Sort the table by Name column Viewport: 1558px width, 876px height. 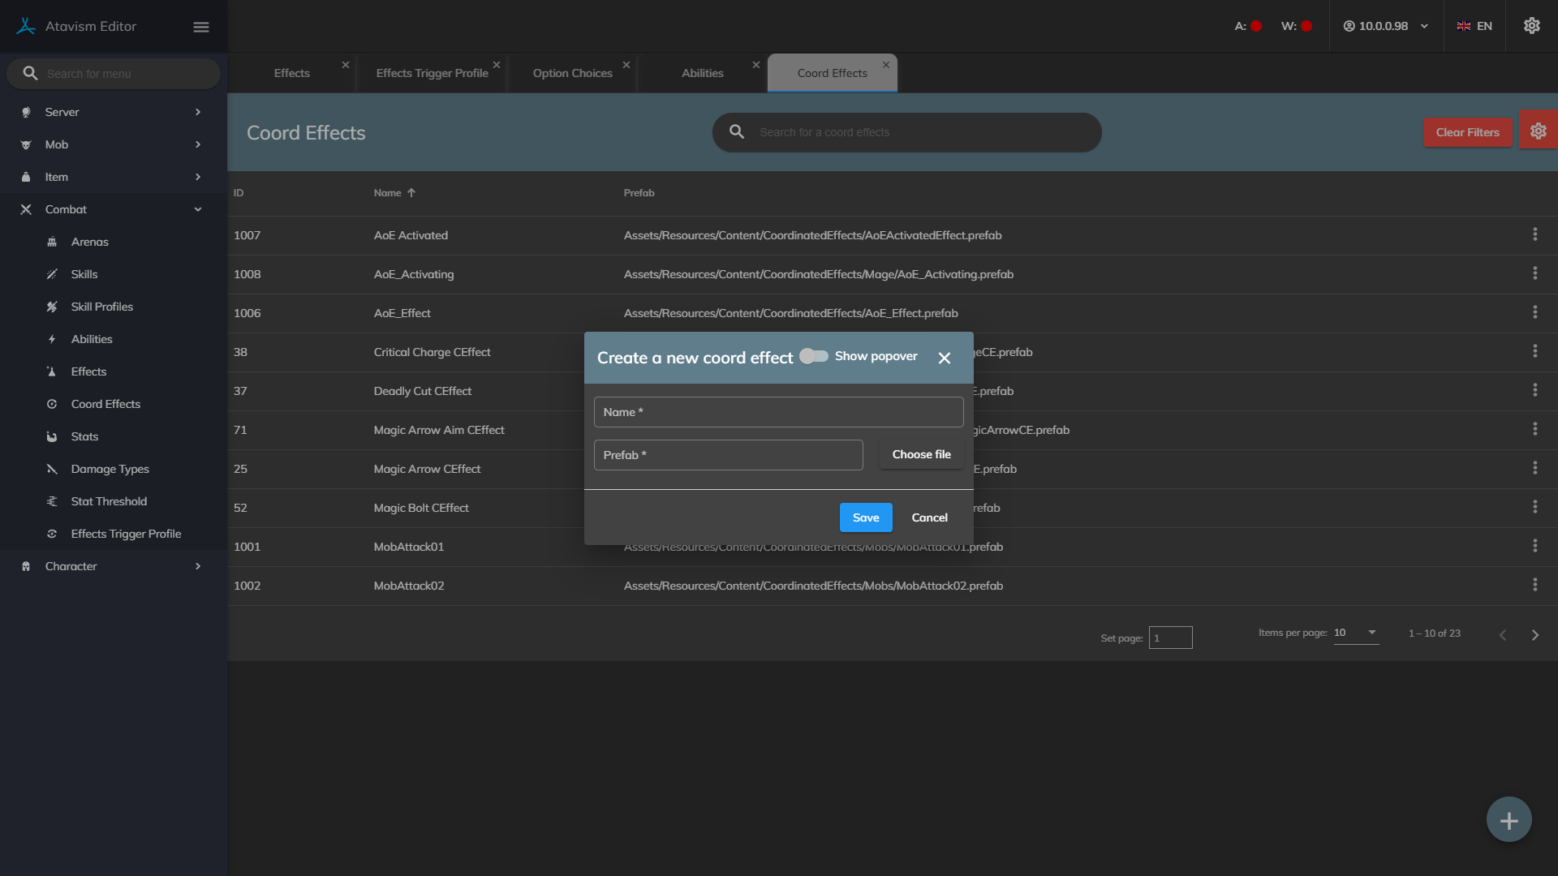pyautogui.click(x=388, y=193)
